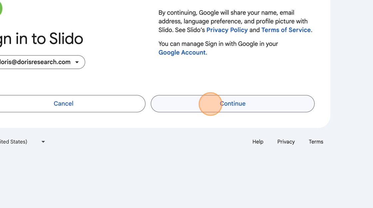Viewport: 373px width, 208px height.
Task: Open the Help footer link
Action: [258, 142]
